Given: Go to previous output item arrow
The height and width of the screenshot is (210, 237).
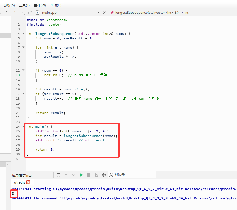Looking at the screenshot, I should coord(66,175).
